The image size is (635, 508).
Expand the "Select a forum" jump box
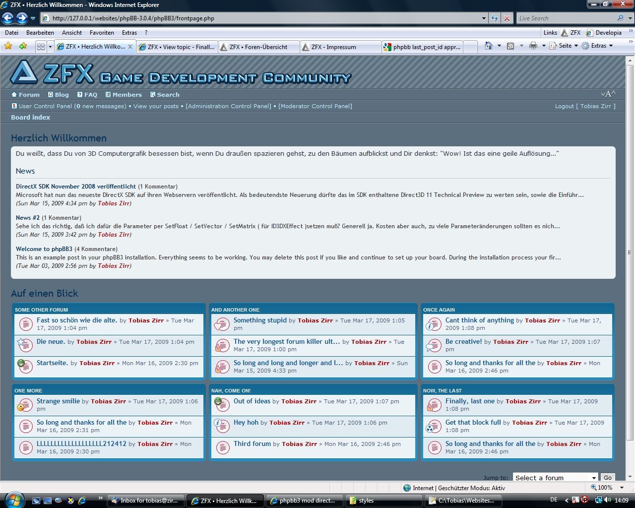tap(555, 478)
